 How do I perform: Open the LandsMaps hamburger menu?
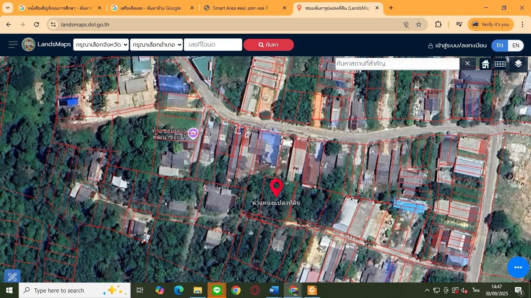tap(13, 45)
